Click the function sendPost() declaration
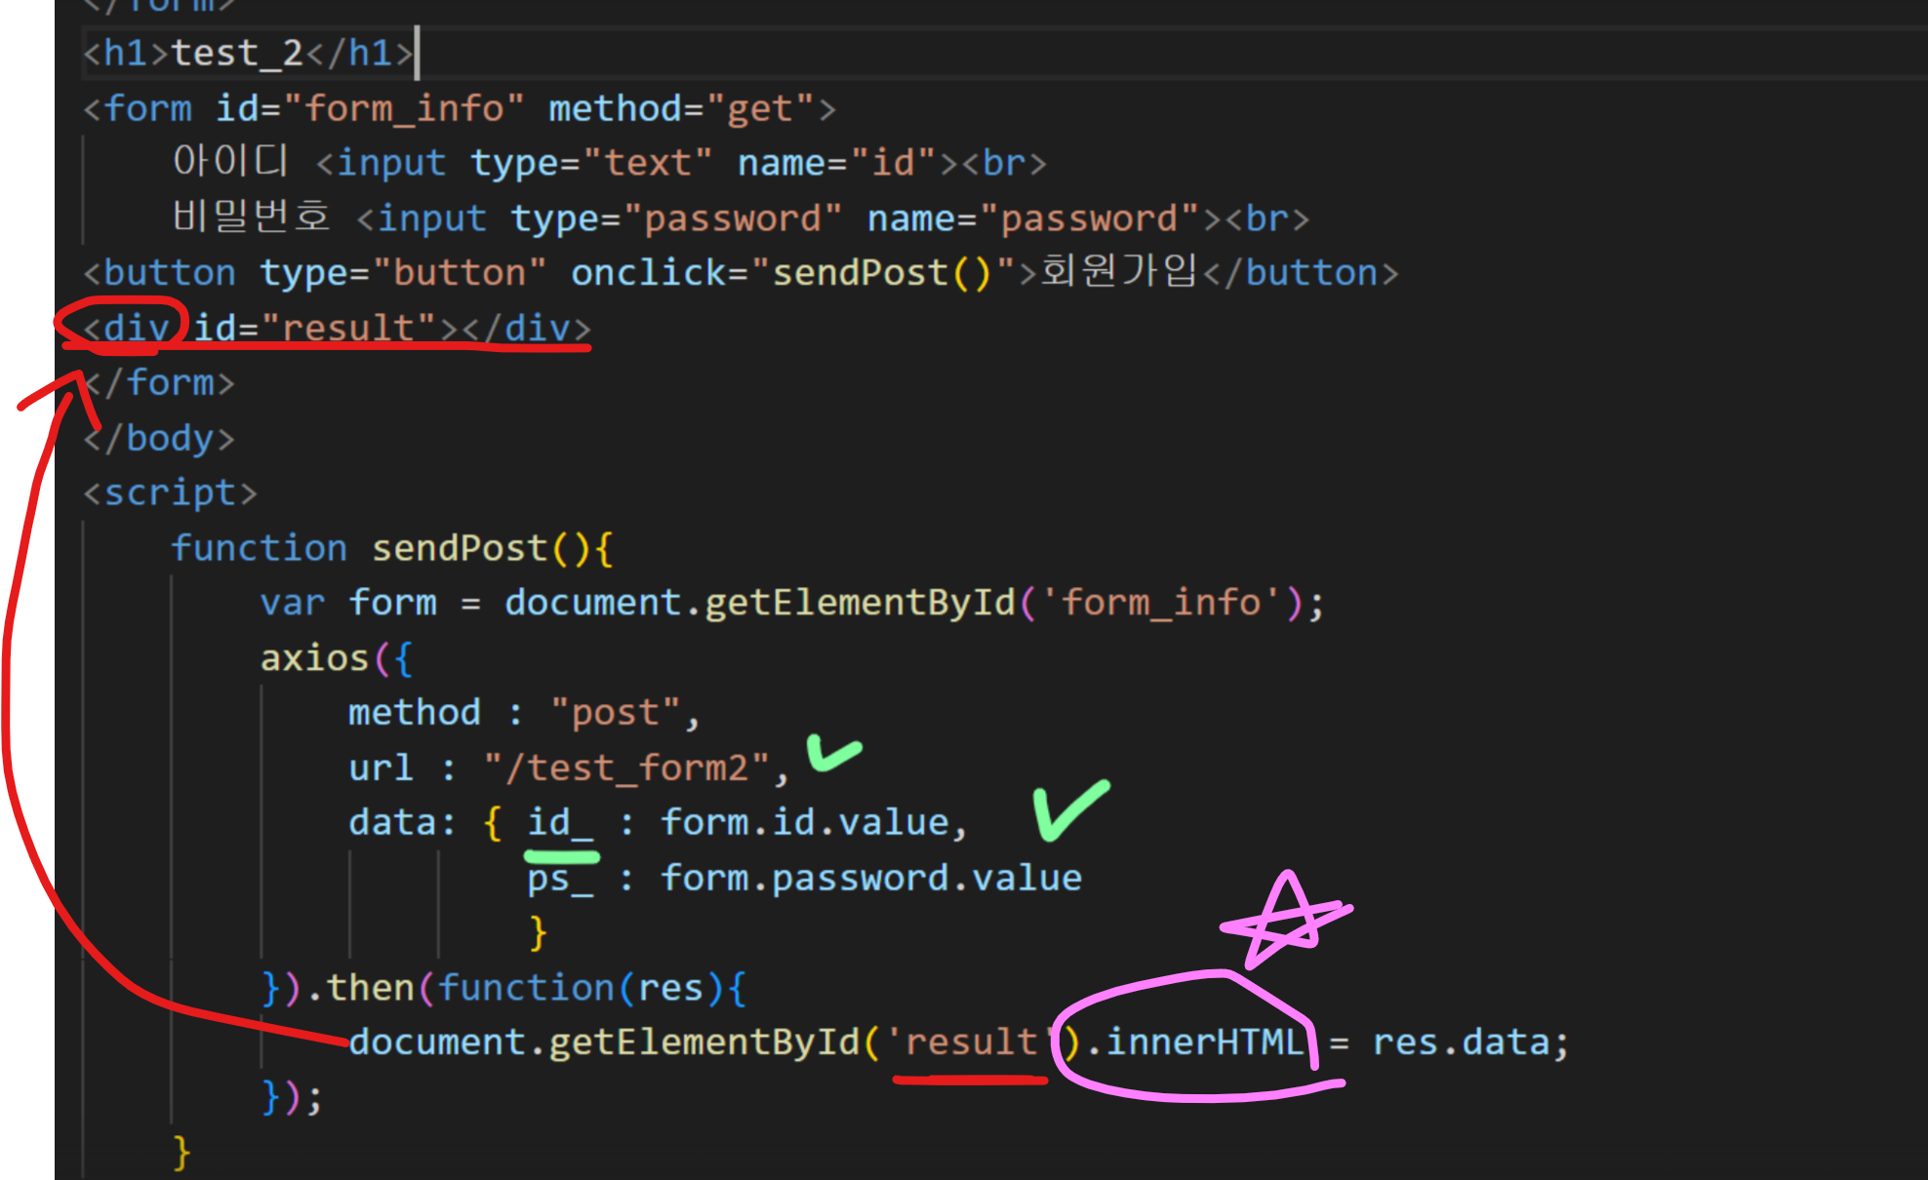This screenshot has height=1180, width=1928. (x=392, y=548)
